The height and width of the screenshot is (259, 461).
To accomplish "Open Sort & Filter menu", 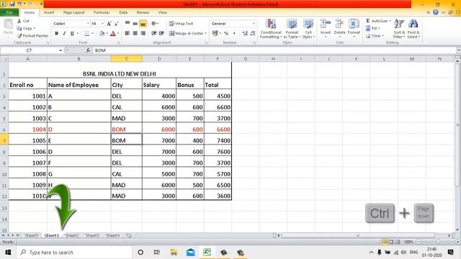I will pyautogui.click(x=399, y=29).
